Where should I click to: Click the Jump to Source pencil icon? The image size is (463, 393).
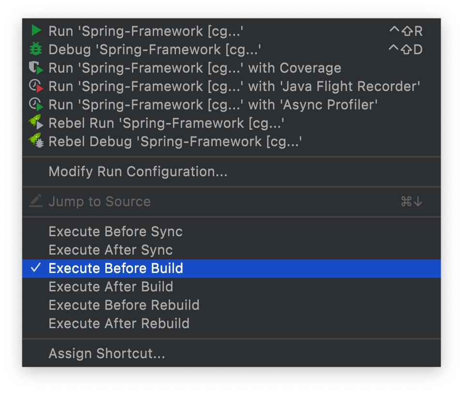click(36, 201)
